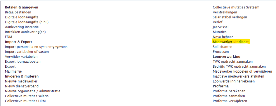Choose Proforma berekenen
The height and width of the screenshot is (106, 276).
(x=229, y=91)
